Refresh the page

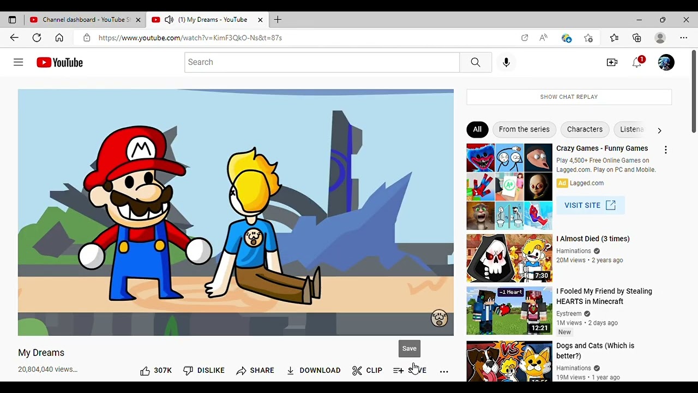37,38
